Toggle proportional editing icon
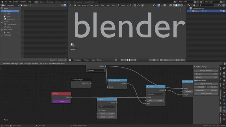226x127 pixels. (142, 5)
